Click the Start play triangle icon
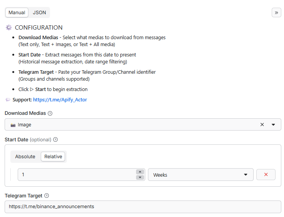 (32, 89)
